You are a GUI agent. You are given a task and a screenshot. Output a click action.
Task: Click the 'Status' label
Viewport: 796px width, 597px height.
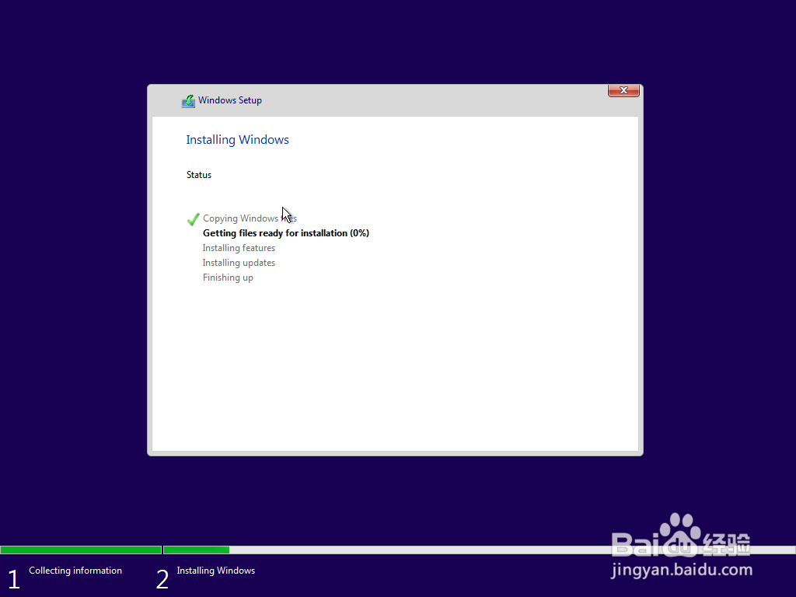point(198,175)
